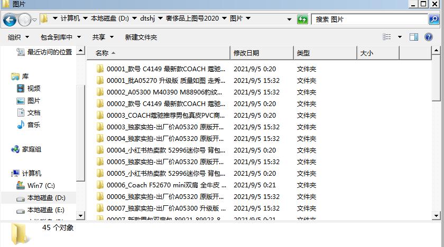444x247 pixels.
Task: Open the address bar history dropdown
Action: (289, 20)
